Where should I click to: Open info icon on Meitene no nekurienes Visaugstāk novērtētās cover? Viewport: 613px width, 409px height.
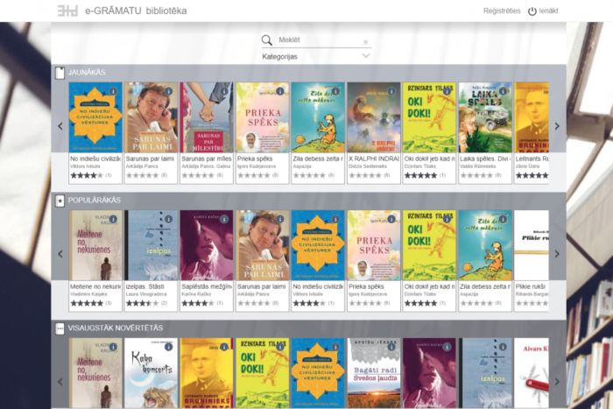click(x=113, y=347)
